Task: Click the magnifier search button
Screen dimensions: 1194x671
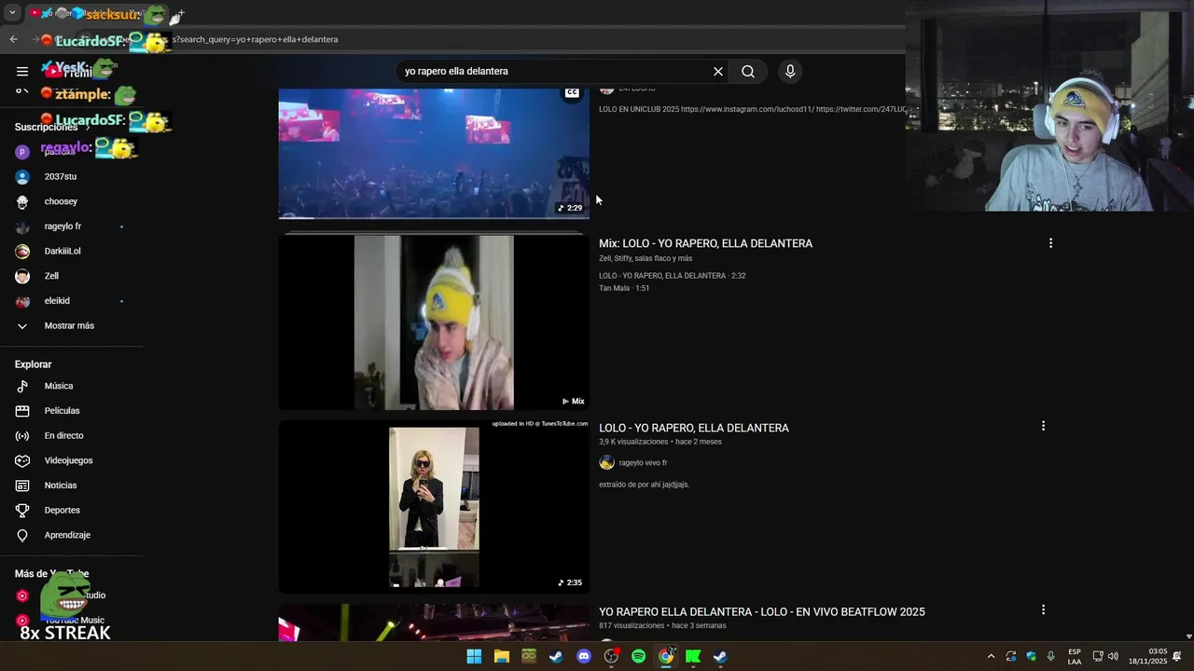Action: click(748, 71)
